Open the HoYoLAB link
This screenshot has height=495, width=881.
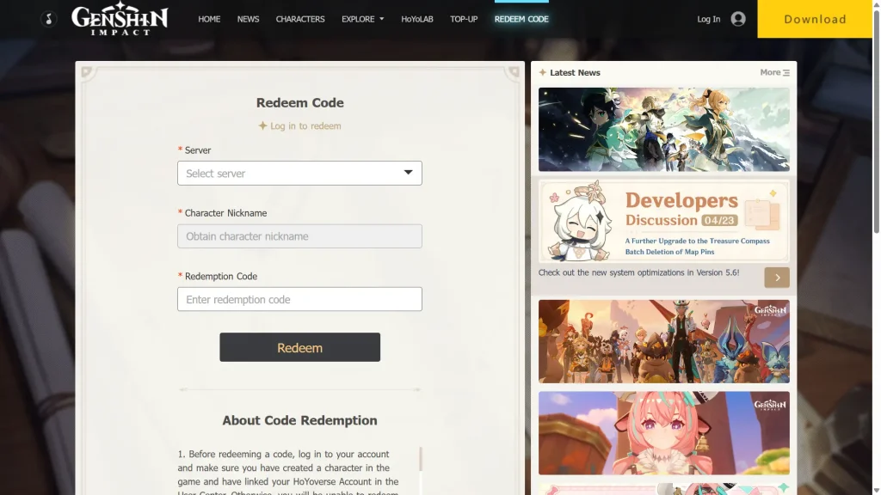[x=417, y=19]
